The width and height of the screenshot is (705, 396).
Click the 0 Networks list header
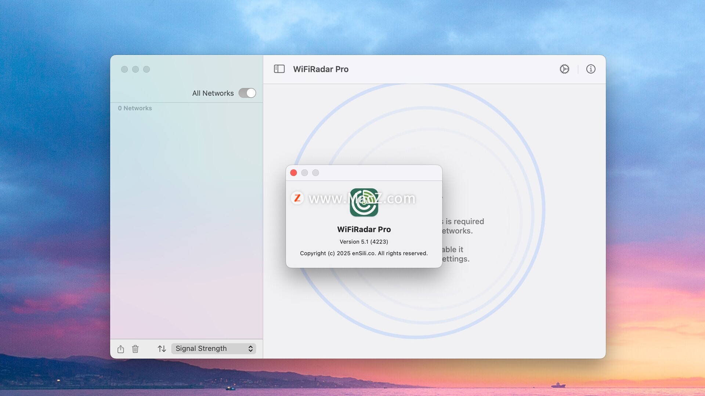pyautogui.click(x=135, y=108)
